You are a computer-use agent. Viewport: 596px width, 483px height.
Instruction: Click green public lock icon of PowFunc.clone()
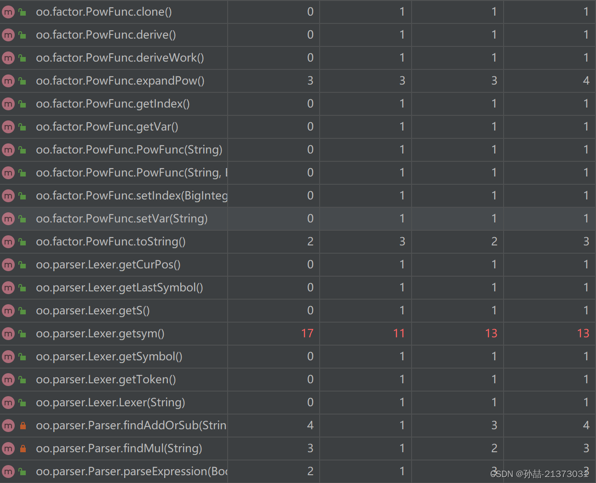click(x=23, y=12)
